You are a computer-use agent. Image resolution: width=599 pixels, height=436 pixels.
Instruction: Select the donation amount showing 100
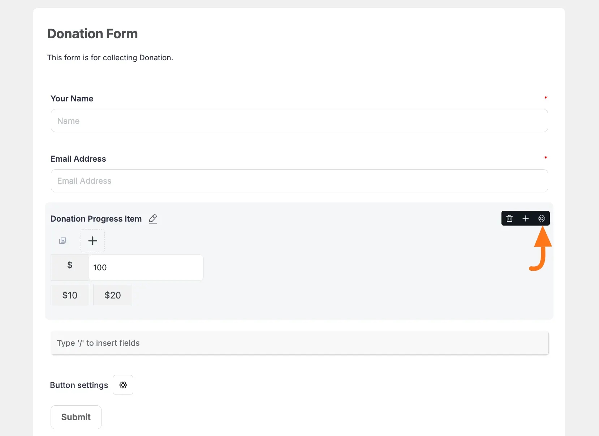(146, 267)
